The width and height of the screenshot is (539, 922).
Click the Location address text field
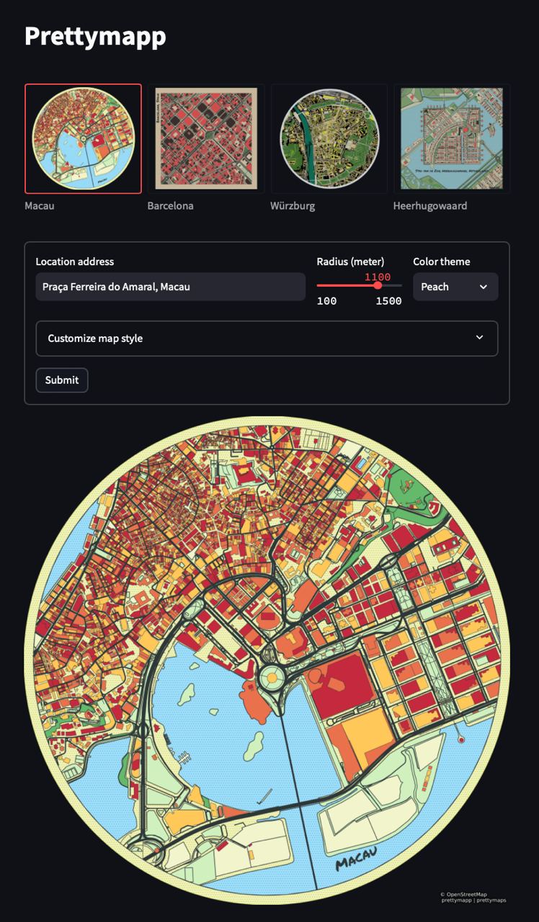[x=171, y=287]
